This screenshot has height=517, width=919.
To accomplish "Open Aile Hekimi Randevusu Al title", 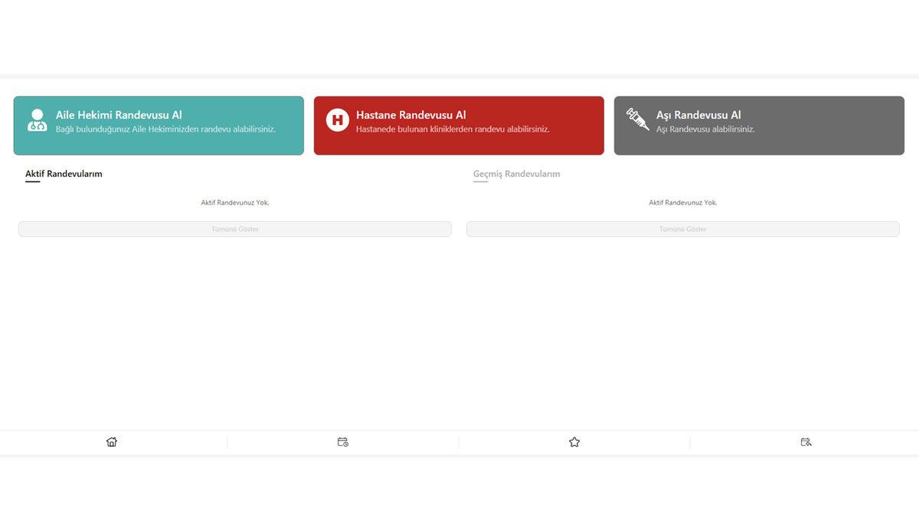I will [119, 115].
